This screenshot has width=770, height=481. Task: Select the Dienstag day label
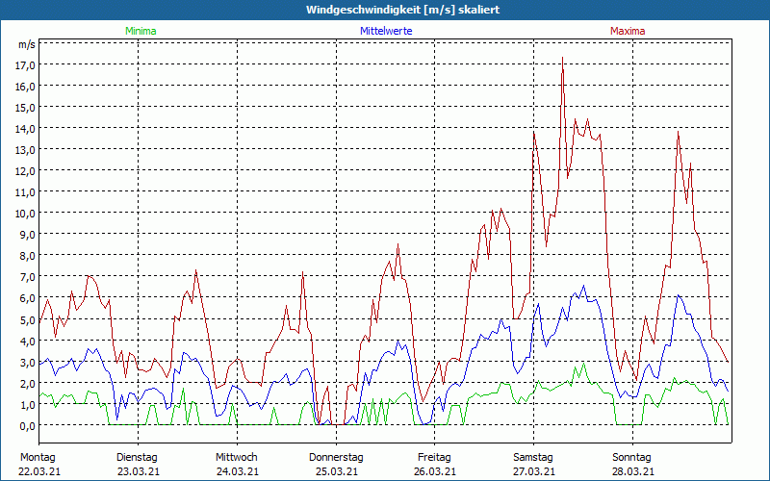pos(138,457)
